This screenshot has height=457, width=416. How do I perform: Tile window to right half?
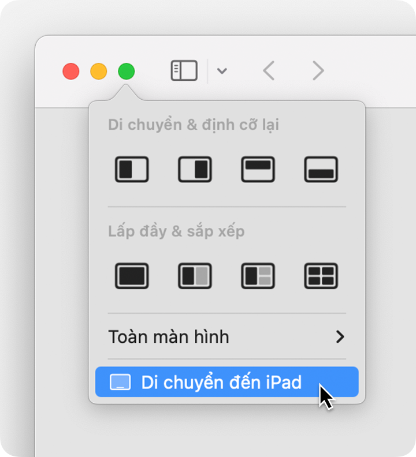pos(195,169)
